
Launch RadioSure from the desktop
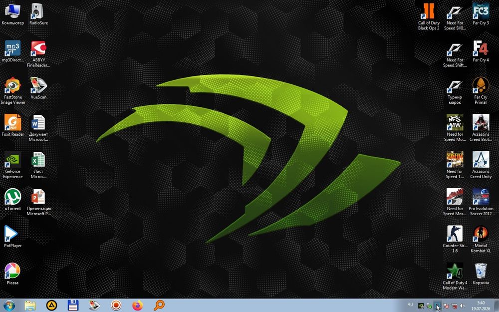(x=38, y=14)
